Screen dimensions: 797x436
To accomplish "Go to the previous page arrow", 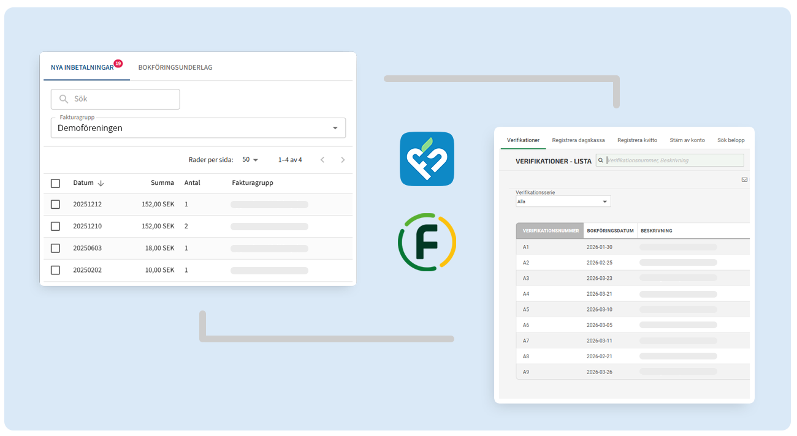I will pos(322,160).
